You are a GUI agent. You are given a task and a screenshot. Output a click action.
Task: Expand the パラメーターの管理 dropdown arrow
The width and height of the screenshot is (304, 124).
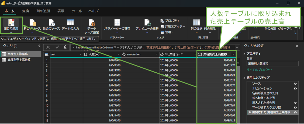click(x=117, y=33)
